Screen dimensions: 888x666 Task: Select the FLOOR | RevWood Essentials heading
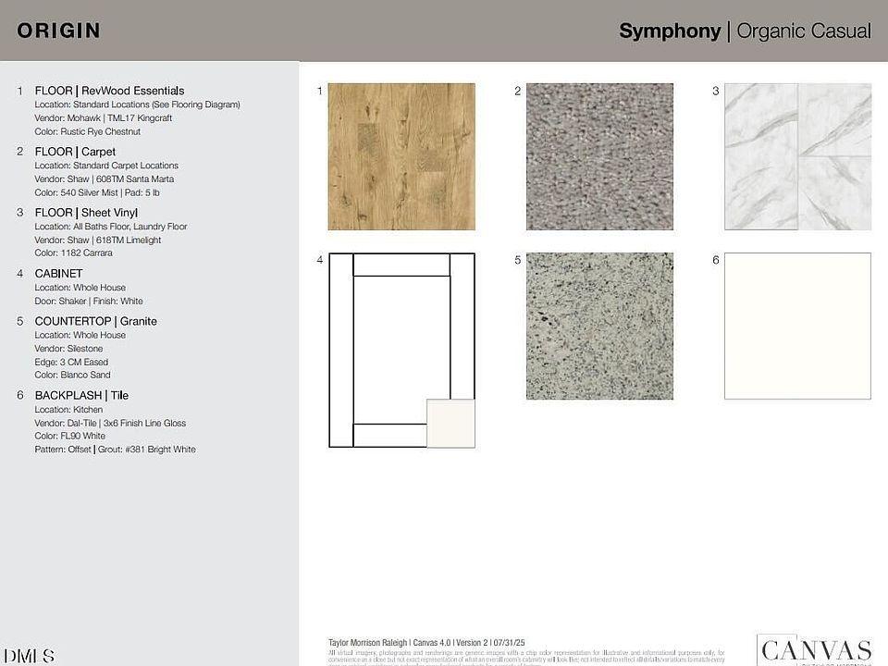click(x=109, y=91)
